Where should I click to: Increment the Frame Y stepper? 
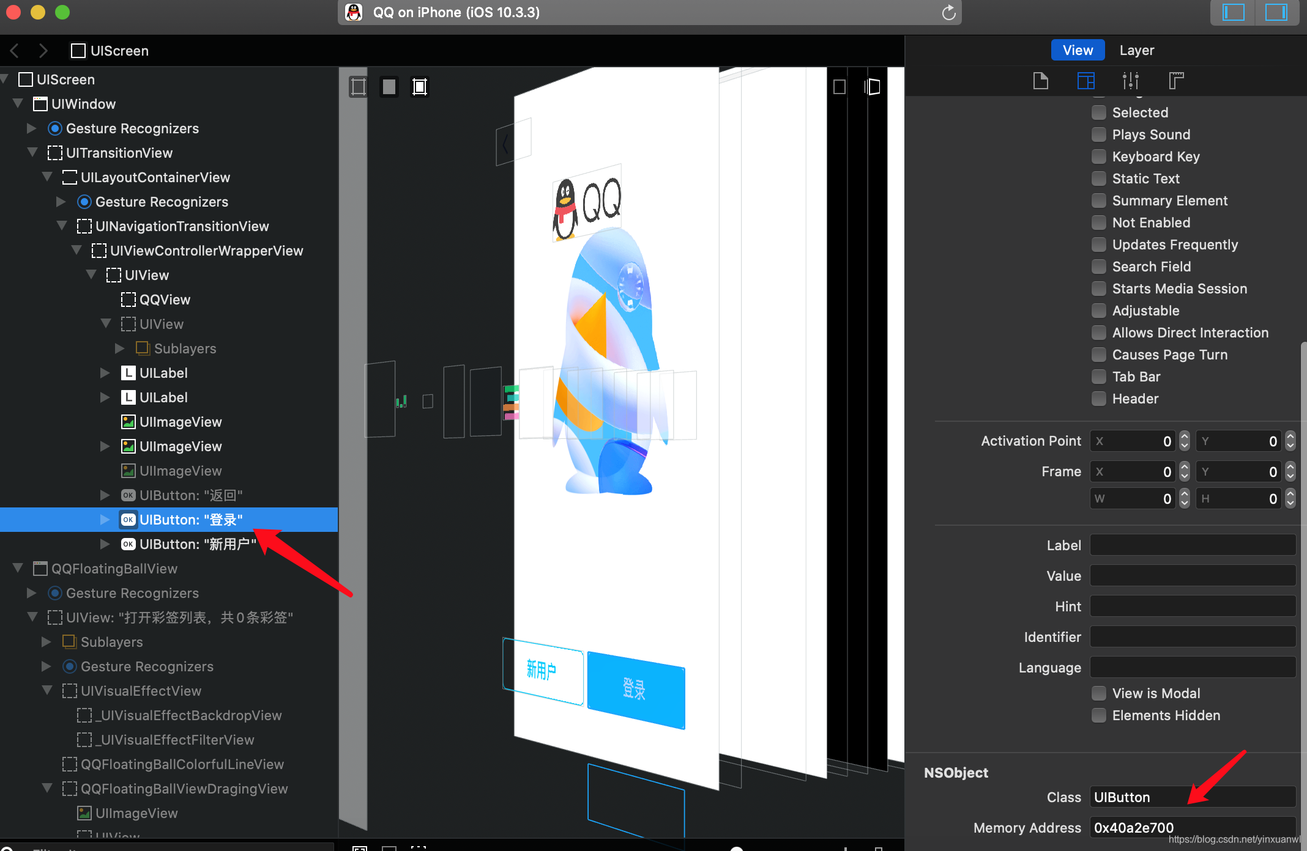click(1290, 467)
